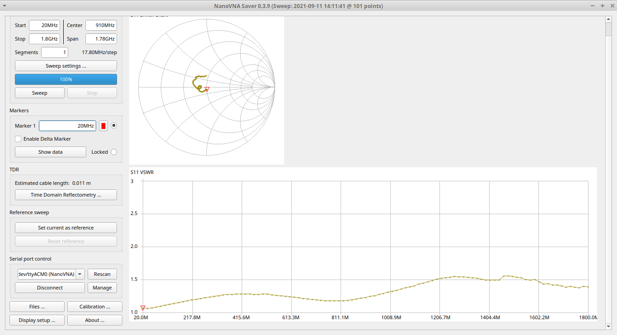Open Display setup options
617x335 pixels.
[37, 320]
